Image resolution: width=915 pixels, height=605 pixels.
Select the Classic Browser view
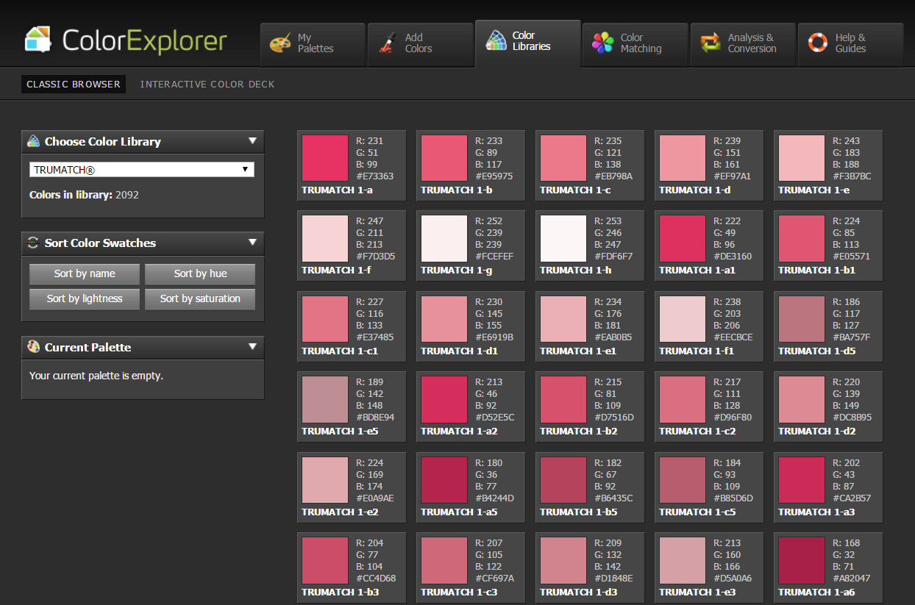pyautogui.click(x=74, y=84)
